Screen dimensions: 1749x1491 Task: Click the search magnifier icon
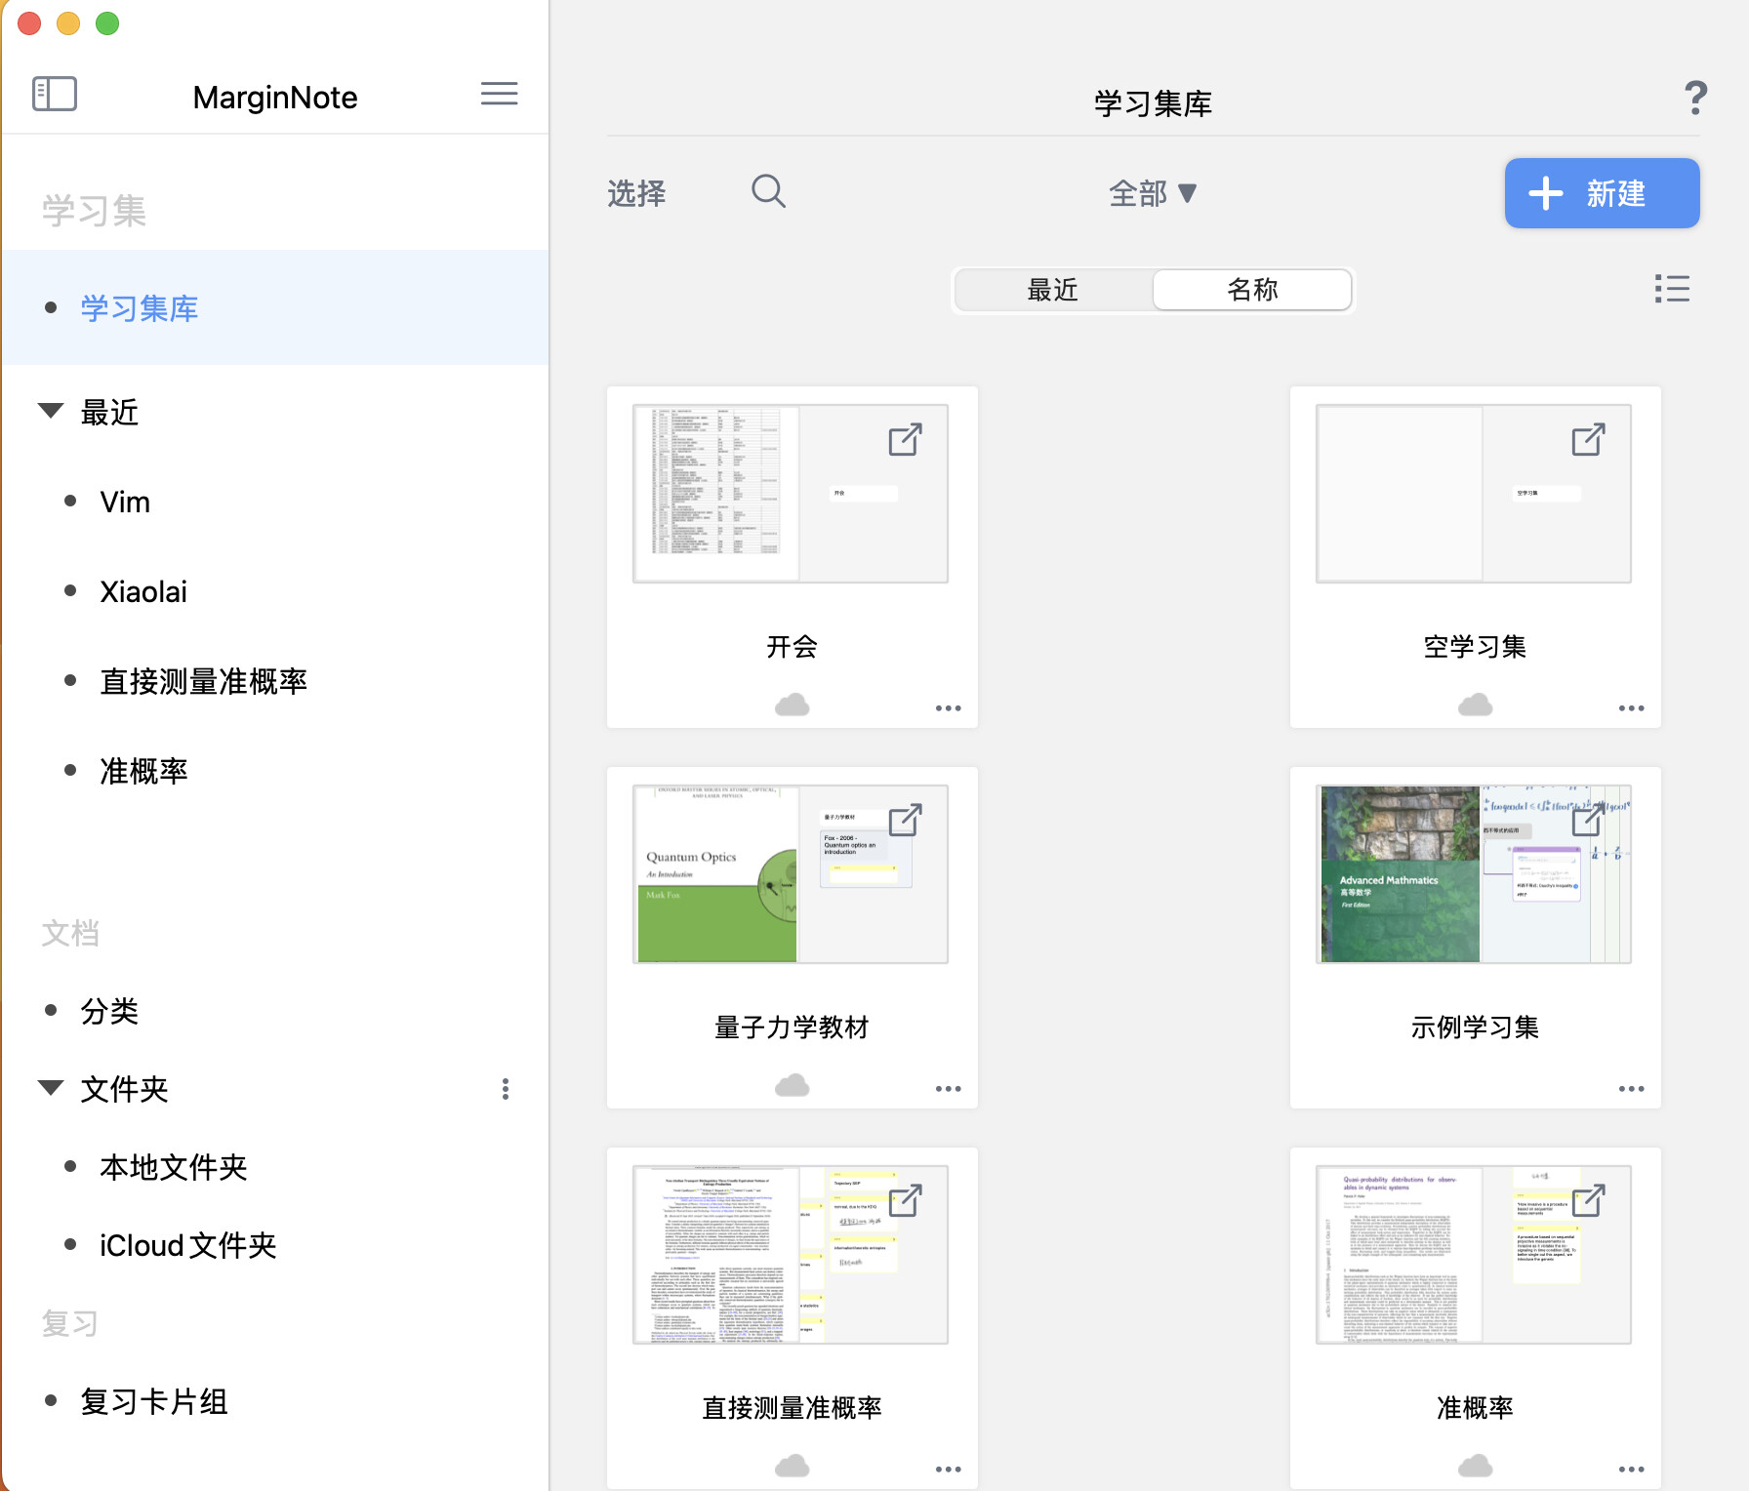pyautogui.click(x=768, y=191)
